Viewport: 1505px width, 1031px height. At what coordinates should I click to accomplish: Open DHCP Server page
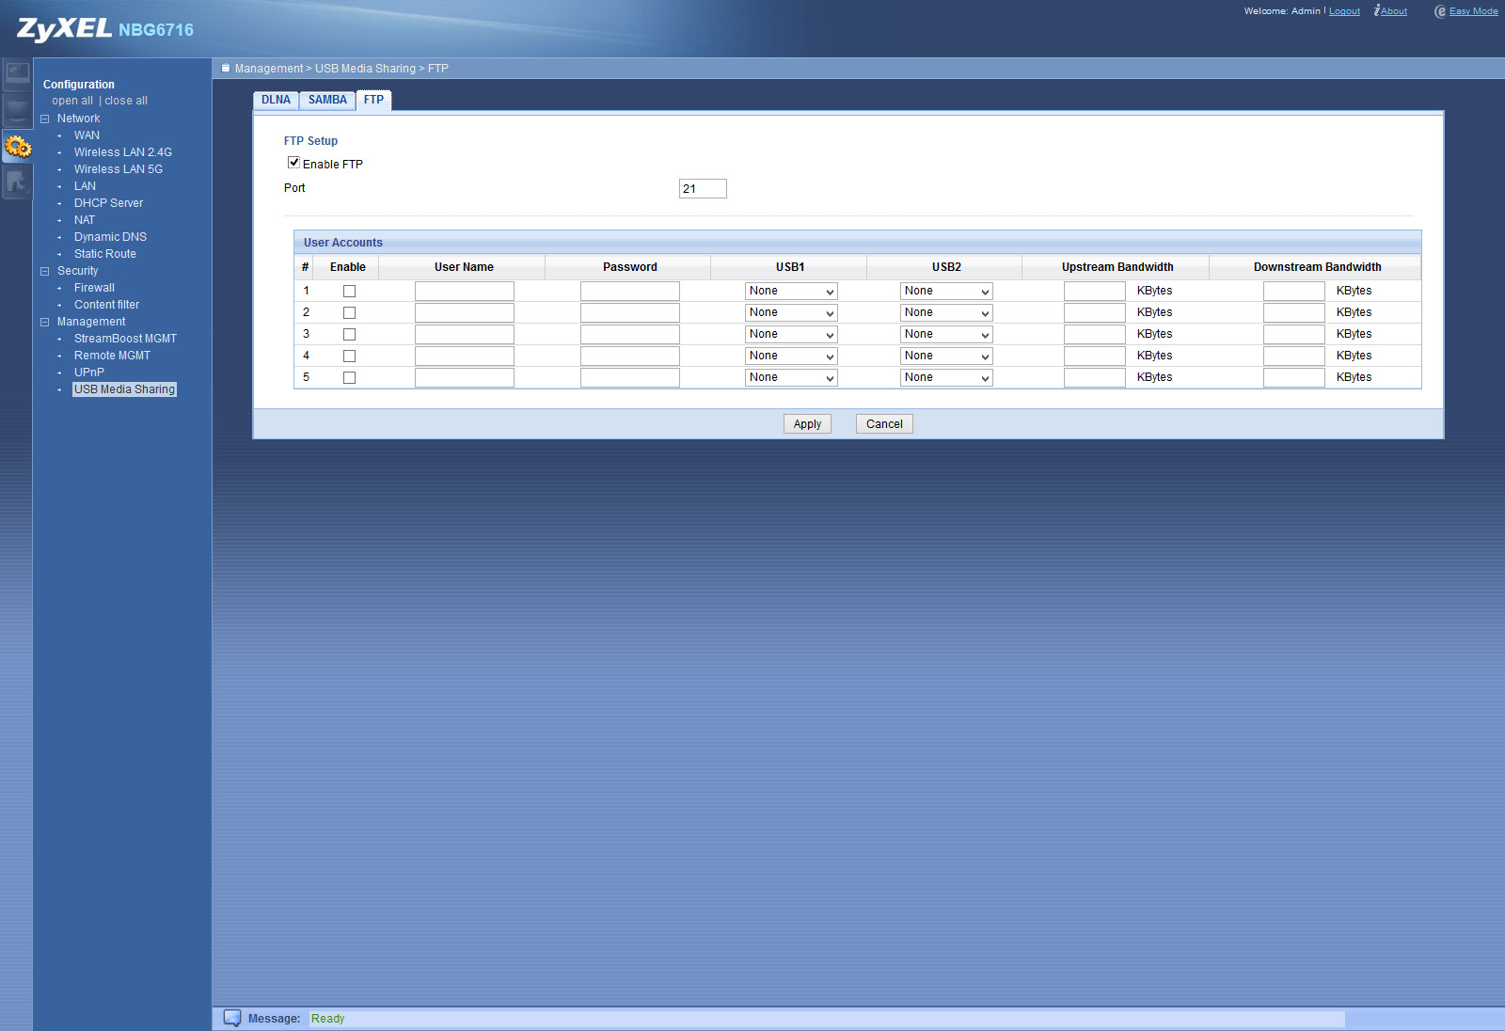point(109,203)
